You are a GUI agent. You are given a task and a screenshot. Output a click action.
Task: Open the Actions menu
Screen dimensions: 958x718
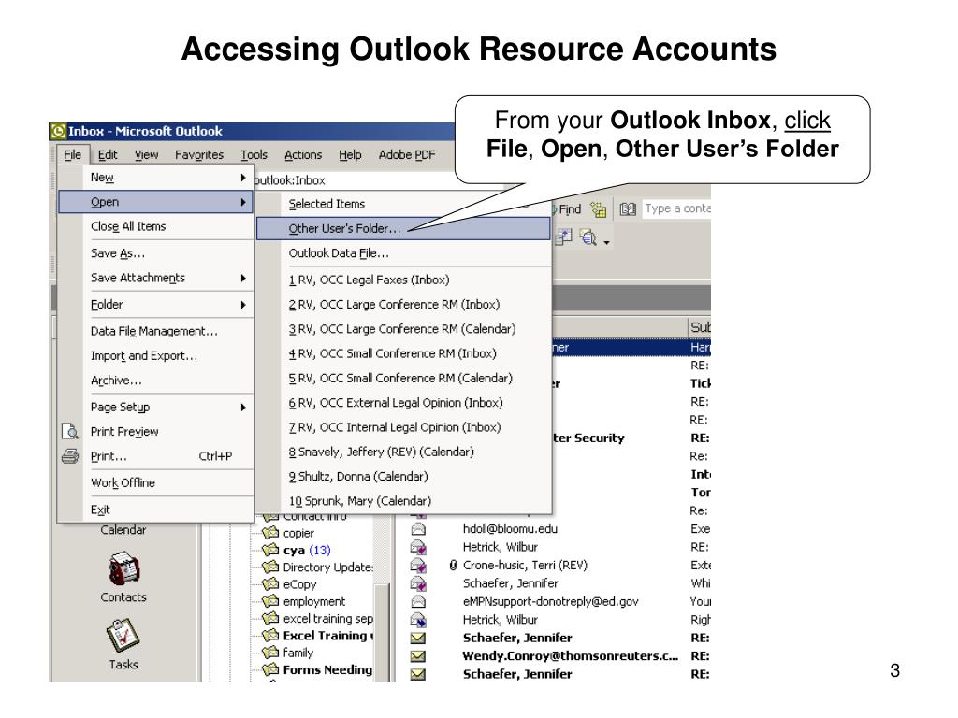pyautogui.click(x=303, y=155)
